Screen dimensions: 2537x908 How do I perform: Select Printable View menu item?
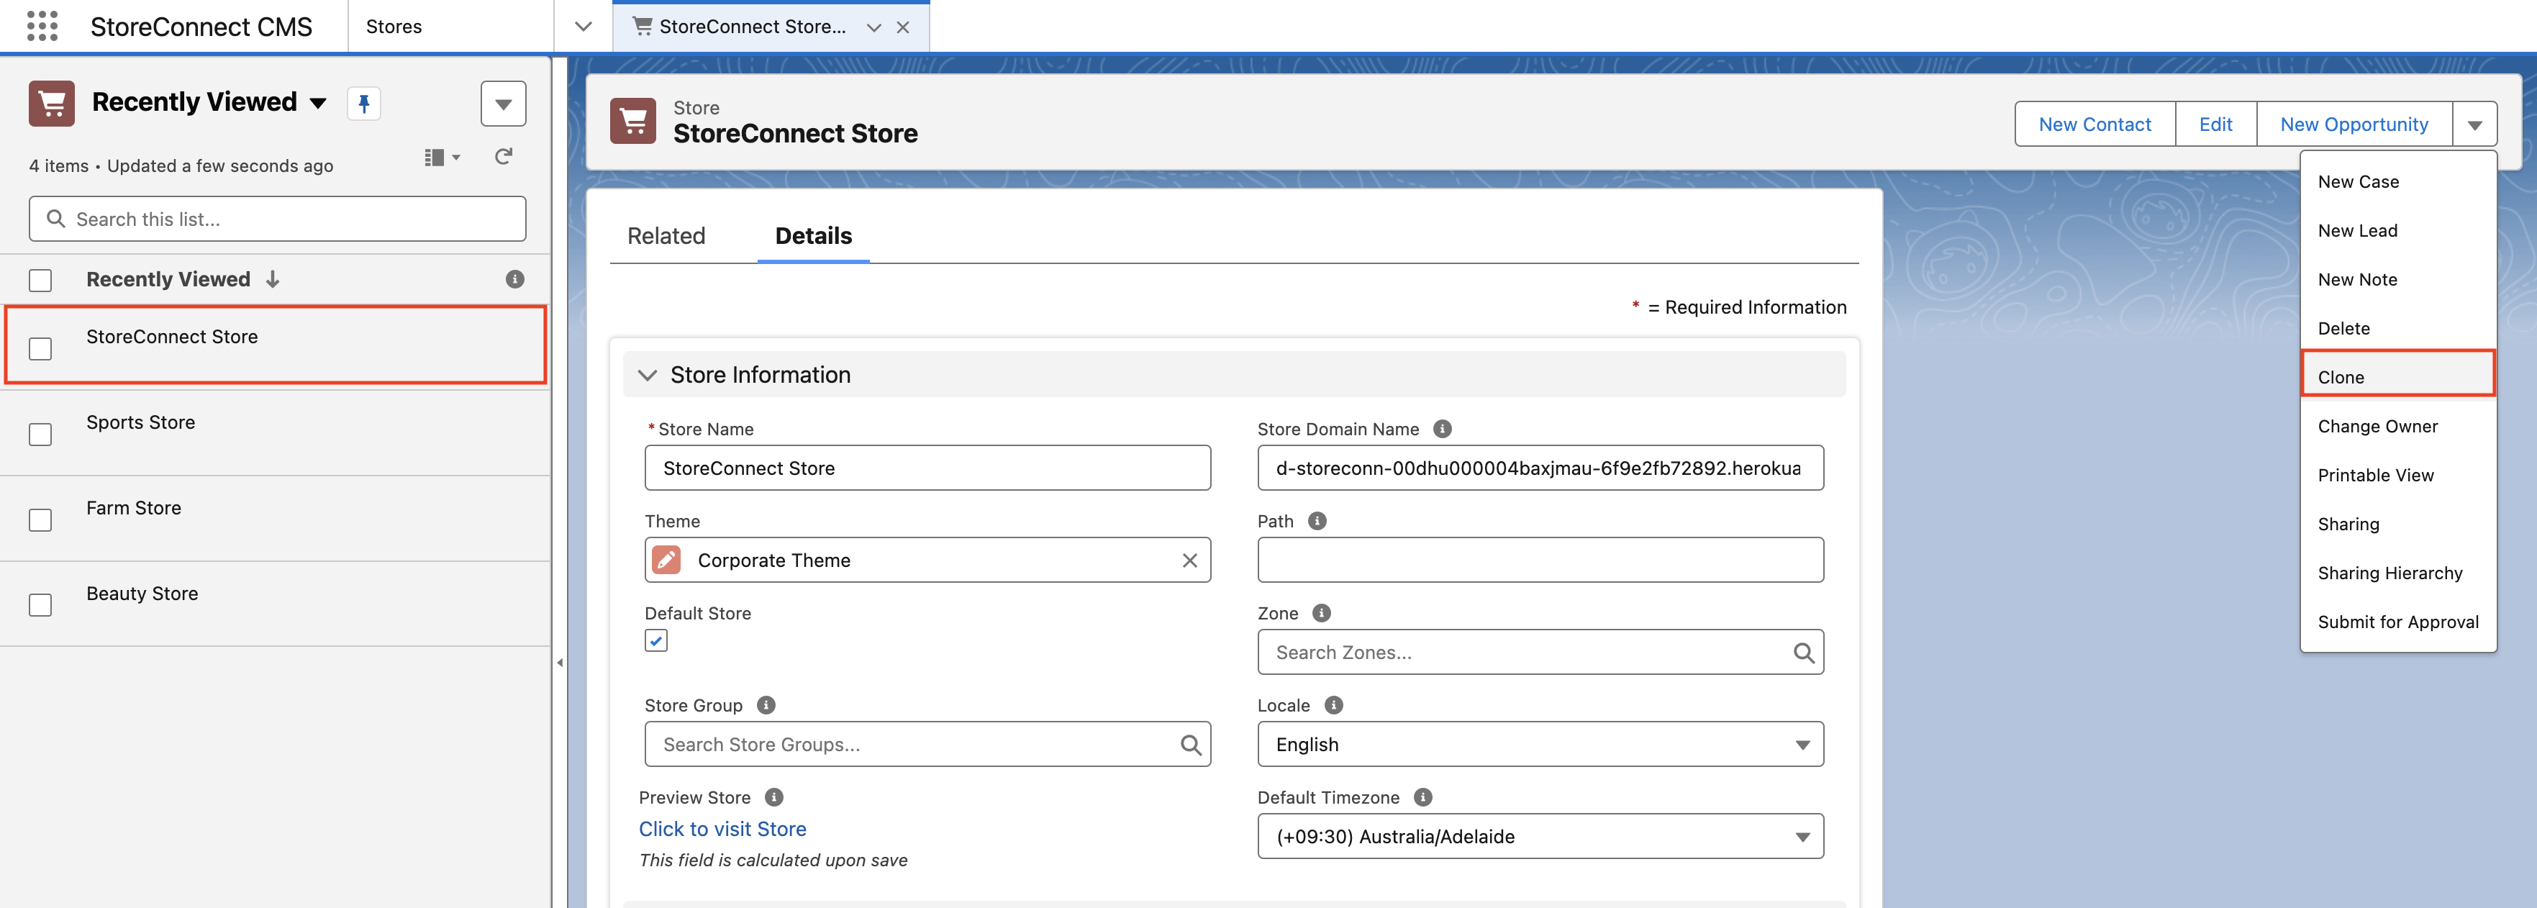point(2398,476)
